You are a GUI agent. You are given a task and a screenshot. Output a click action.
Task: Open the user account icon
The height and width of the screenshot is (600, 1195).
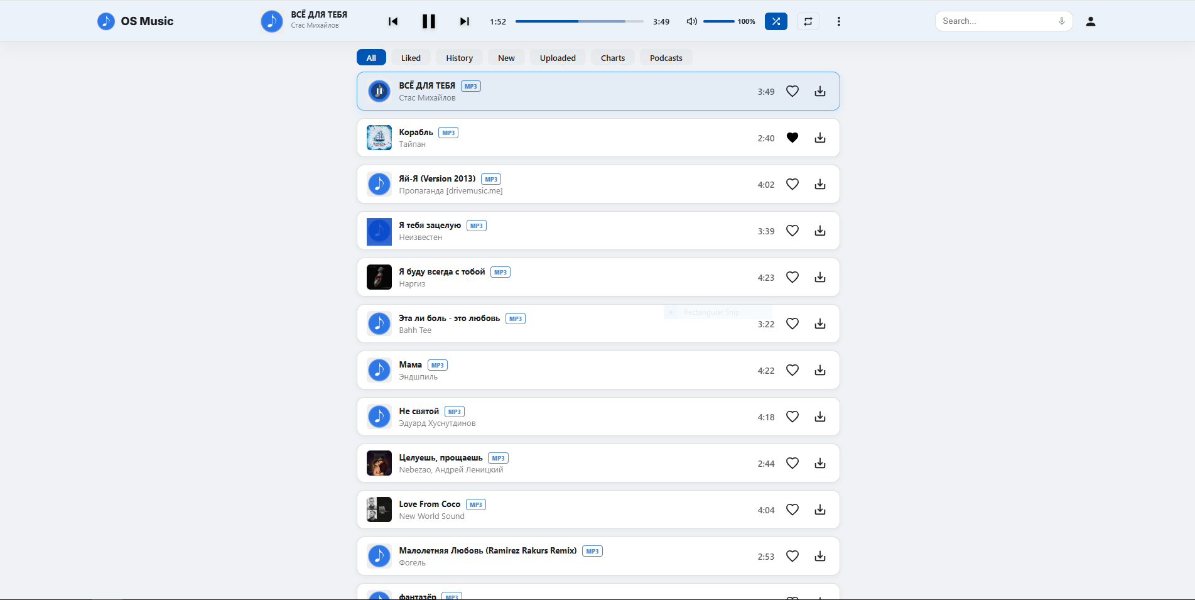point(1091,21)
